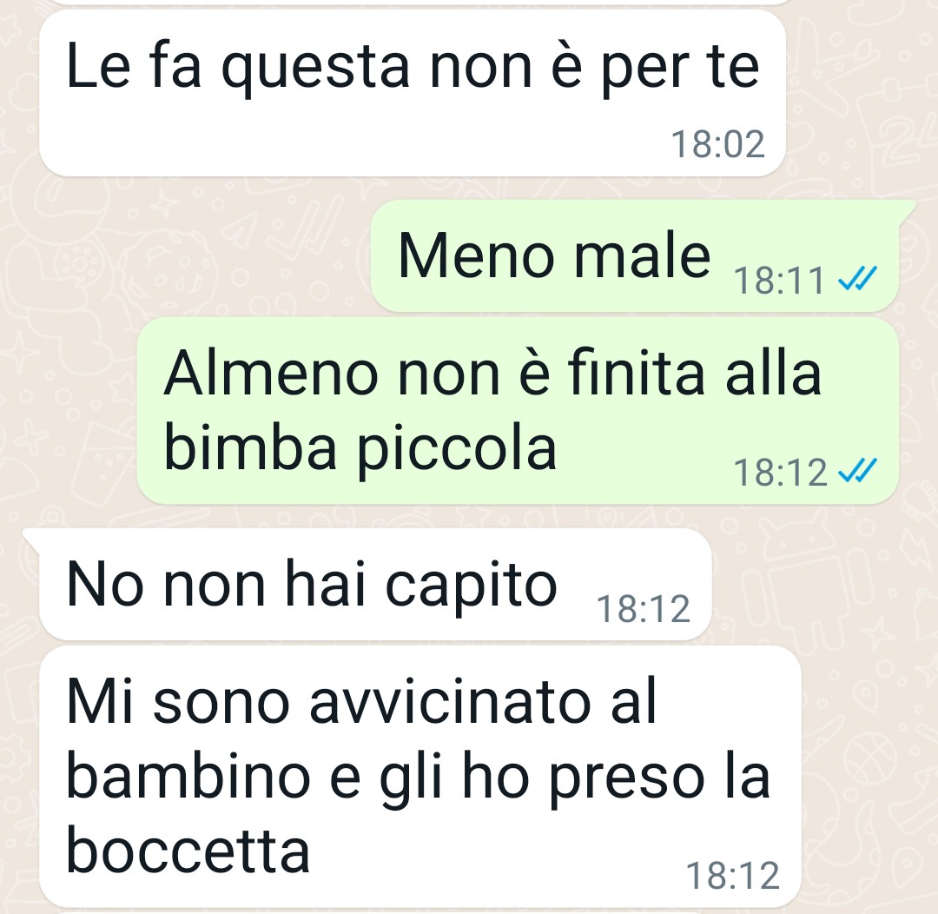Tap the 18:12 timestamp below 'boccetta'
The width and height of the screenshot is (938, 914).
733,876
